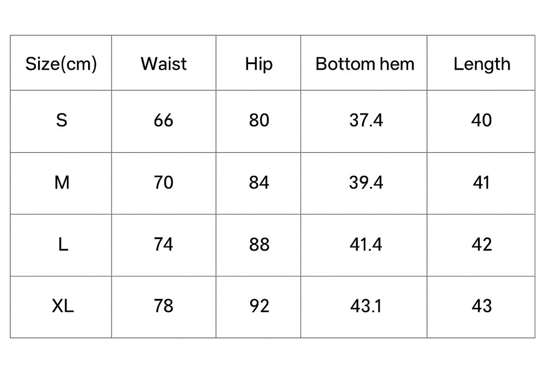
Task: Click waist value 70 for size M
Action: 163,183
